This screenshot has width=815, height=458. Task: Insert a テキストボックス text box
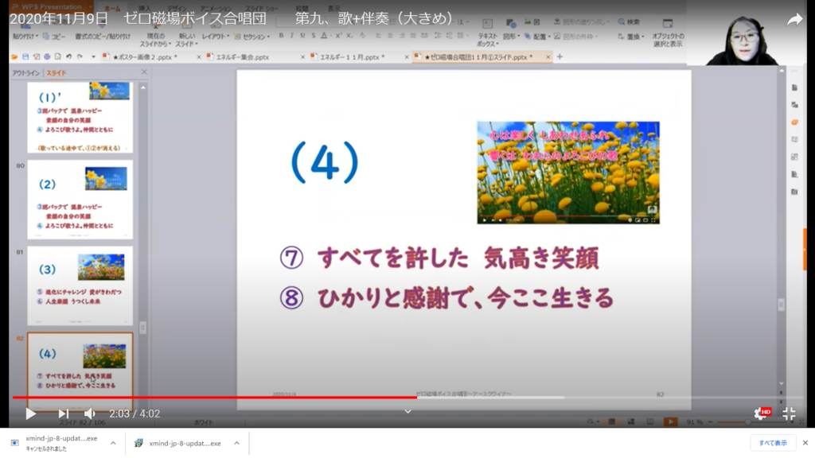[487, 33]
